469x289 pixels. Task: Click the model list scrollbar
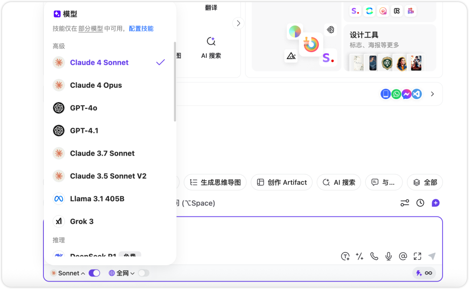point(175,82)
